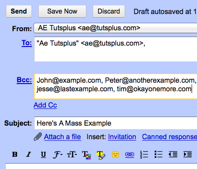Open the font family menu

(x=58, y=155)
